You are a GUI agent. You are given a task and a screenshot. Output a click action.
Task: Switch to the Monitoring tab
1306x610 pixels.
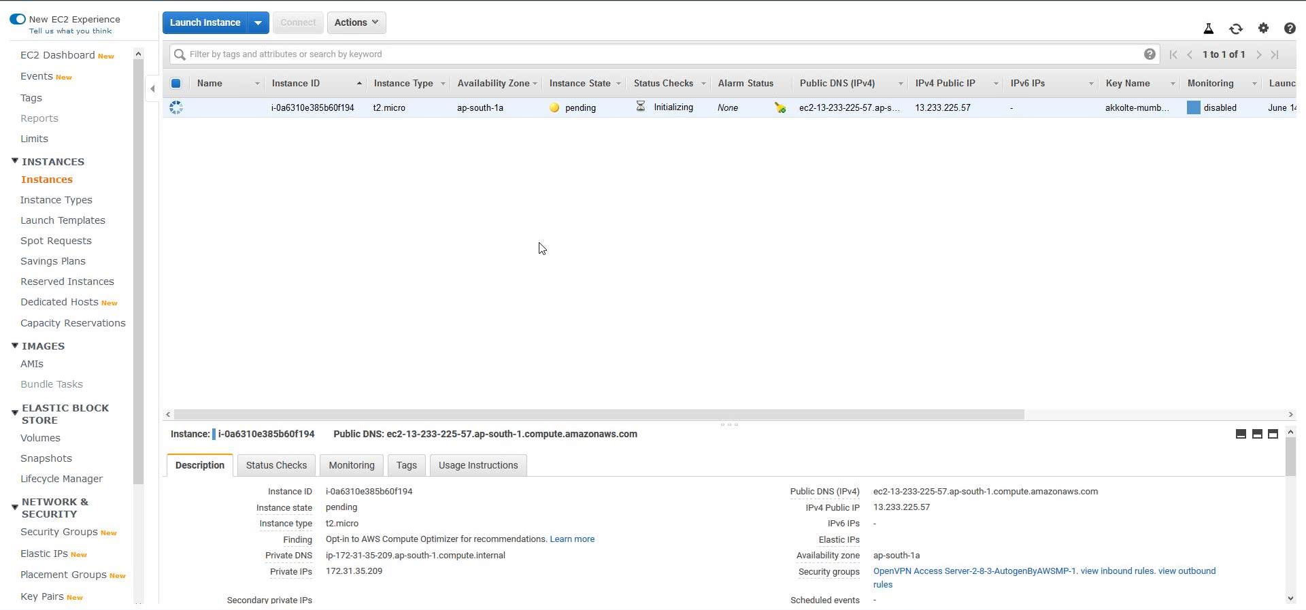point(352,465)
